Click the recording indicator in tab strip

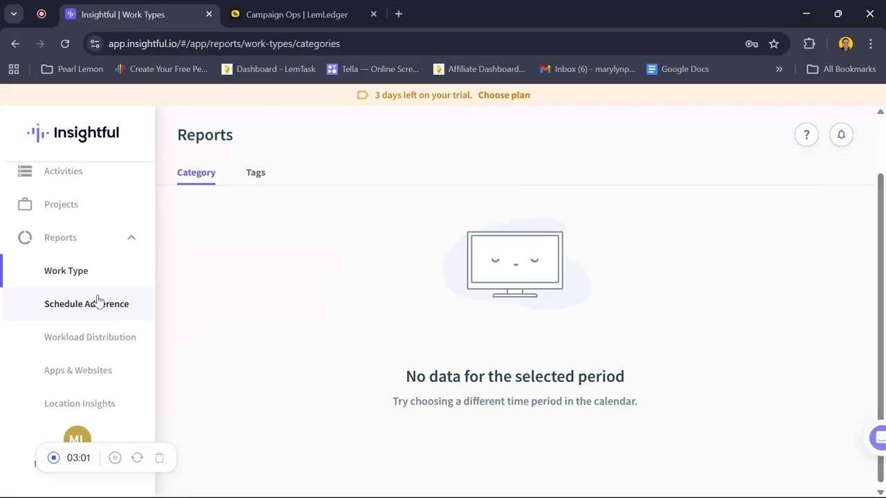(42, 14)
